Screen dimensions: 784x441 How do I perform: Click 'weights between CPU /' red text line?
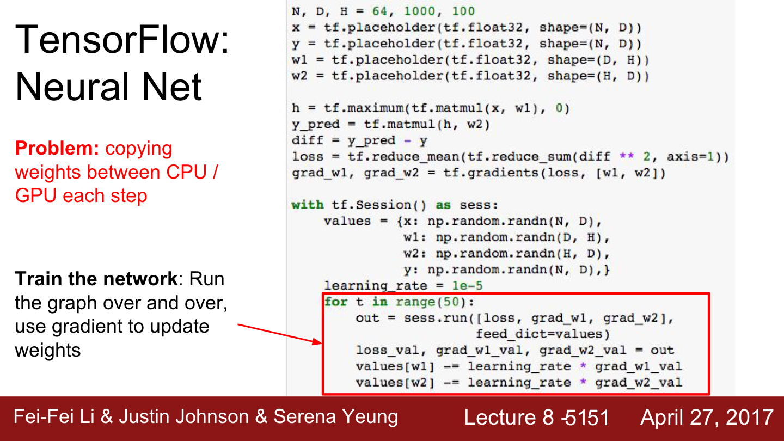tap(117, 172)
